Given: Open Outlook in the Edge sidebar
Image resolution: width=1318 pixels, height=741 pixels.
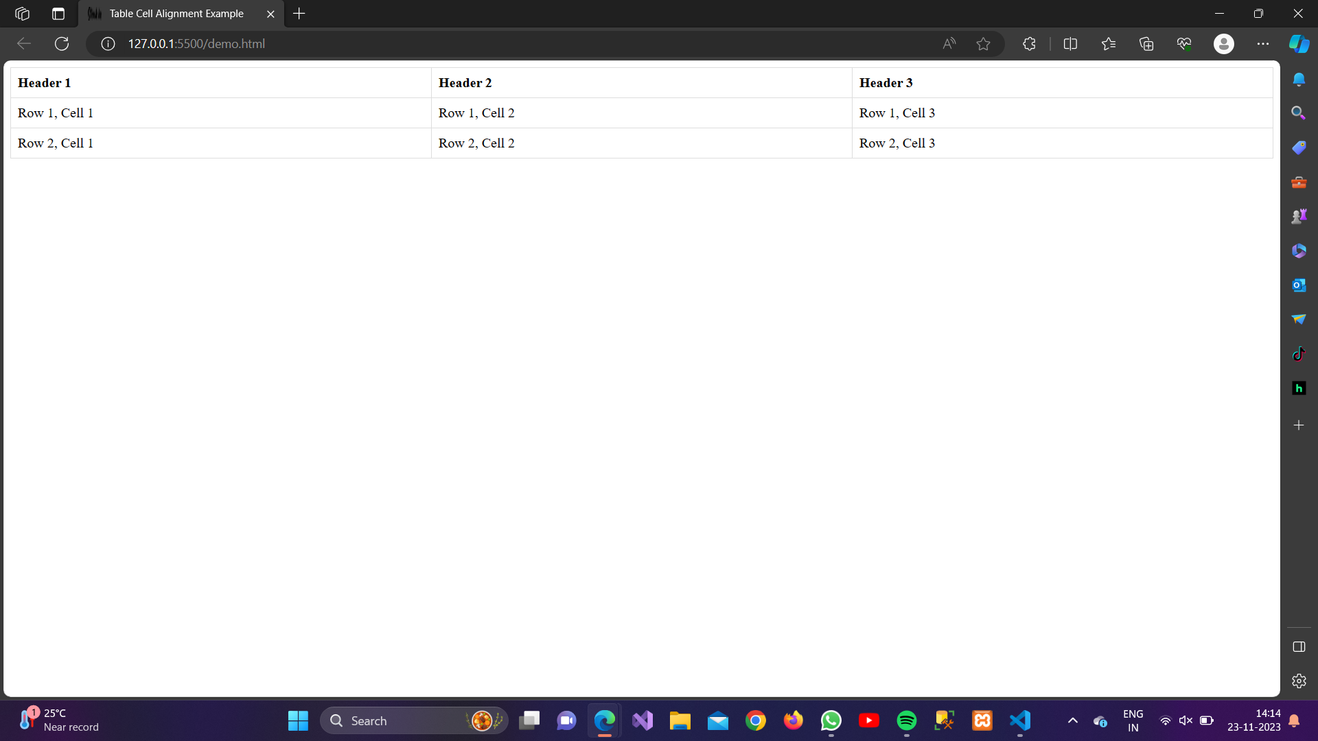Looking at the screenshot, I should tap(1298, 285).
